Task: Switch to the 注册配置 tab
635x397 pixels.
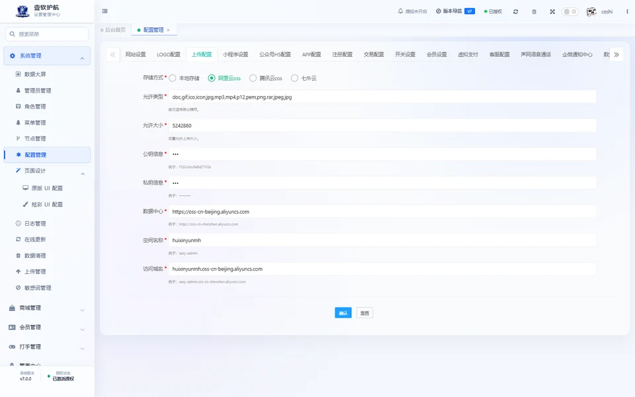Action: pyautogui.click(x=342, y=54)
